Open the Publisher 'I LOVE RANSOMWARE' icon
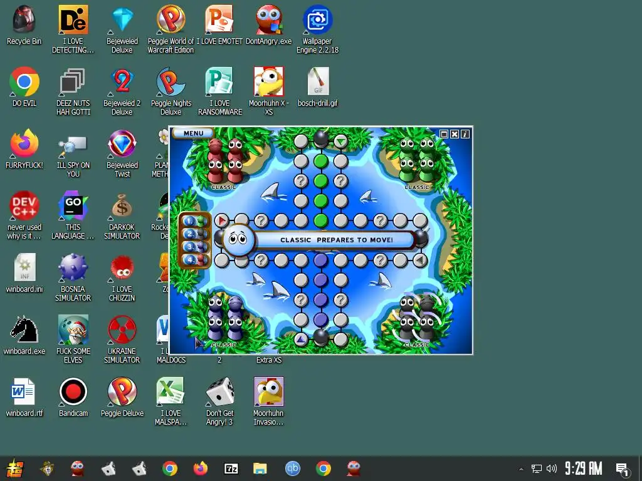 (x=219, y=91)
